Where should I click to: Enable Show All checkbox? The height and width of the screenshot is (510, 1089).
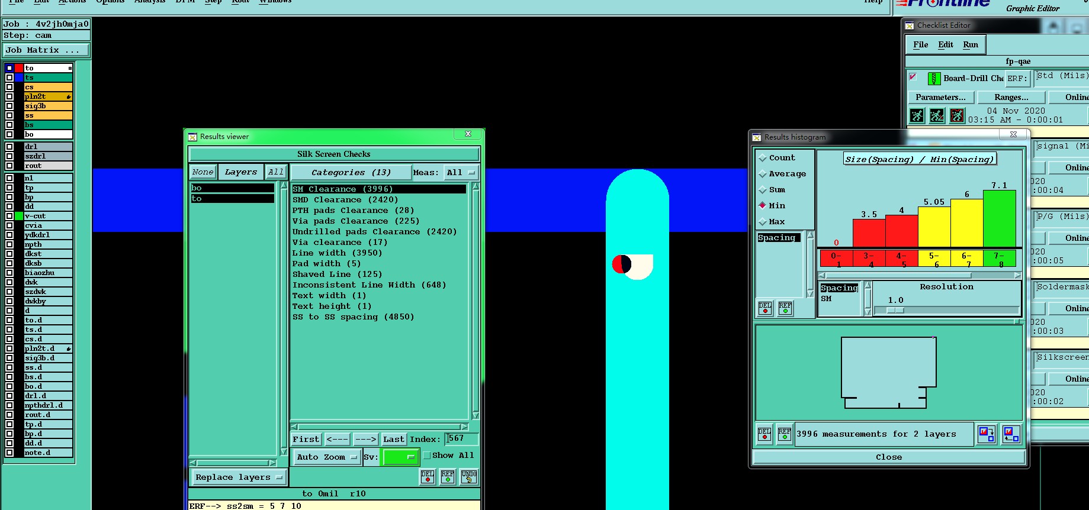point(426,456)
